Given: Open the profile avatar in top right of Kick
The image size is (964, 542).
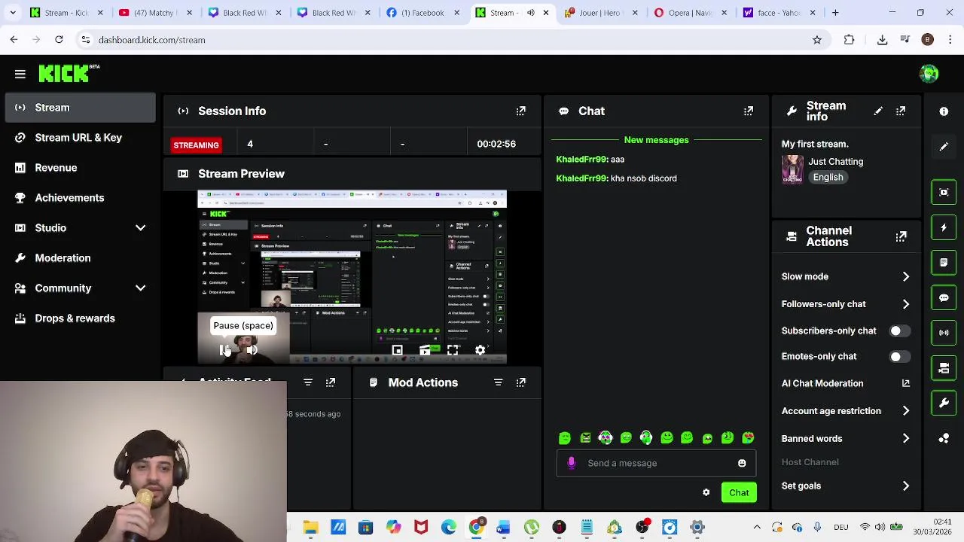Looking at the screenshot, I should (x=929, y=74).
